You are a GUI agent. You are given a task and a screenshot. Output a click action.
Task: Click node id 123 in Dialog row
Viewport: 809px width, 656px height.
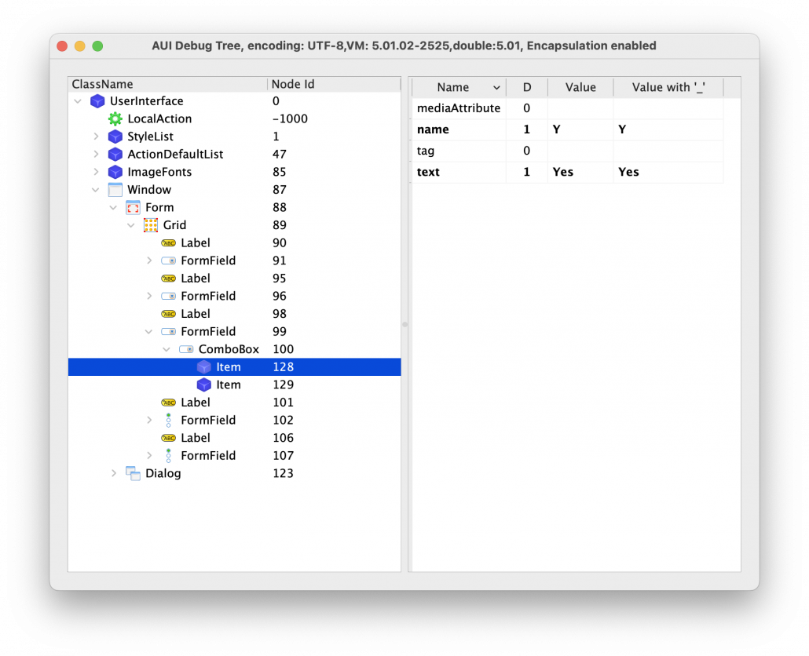(283, 474)
